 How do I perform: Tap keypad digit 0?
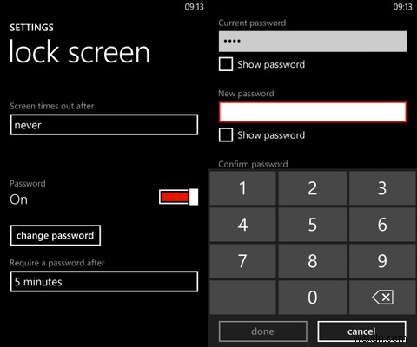(x=313, y=298)
